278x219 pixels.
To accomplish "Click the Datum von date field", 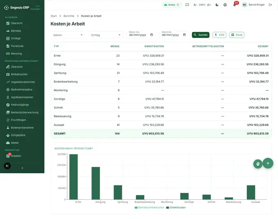I will [141, 34].
